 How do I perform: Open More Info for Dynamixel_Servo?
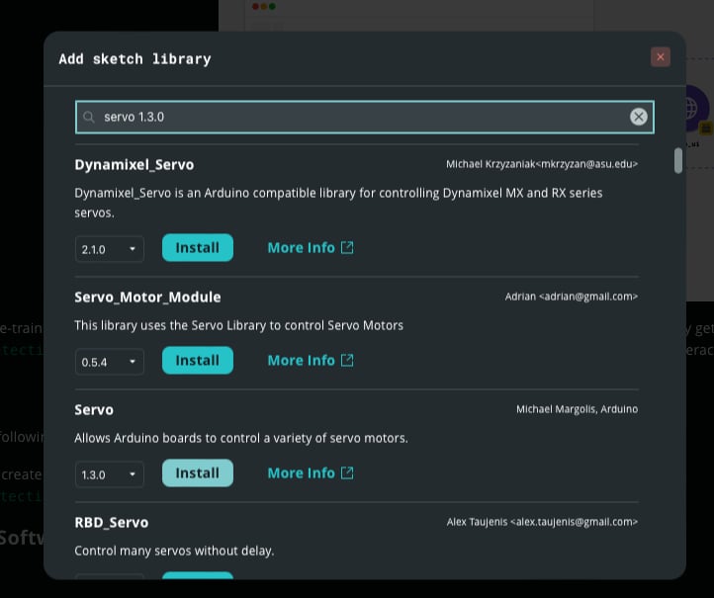[311, 247]
